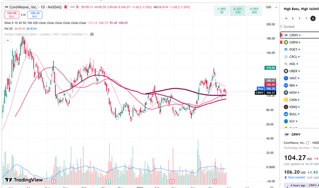
Task: Click the Post-market link in details panel
Action: (x=297, y=178)
